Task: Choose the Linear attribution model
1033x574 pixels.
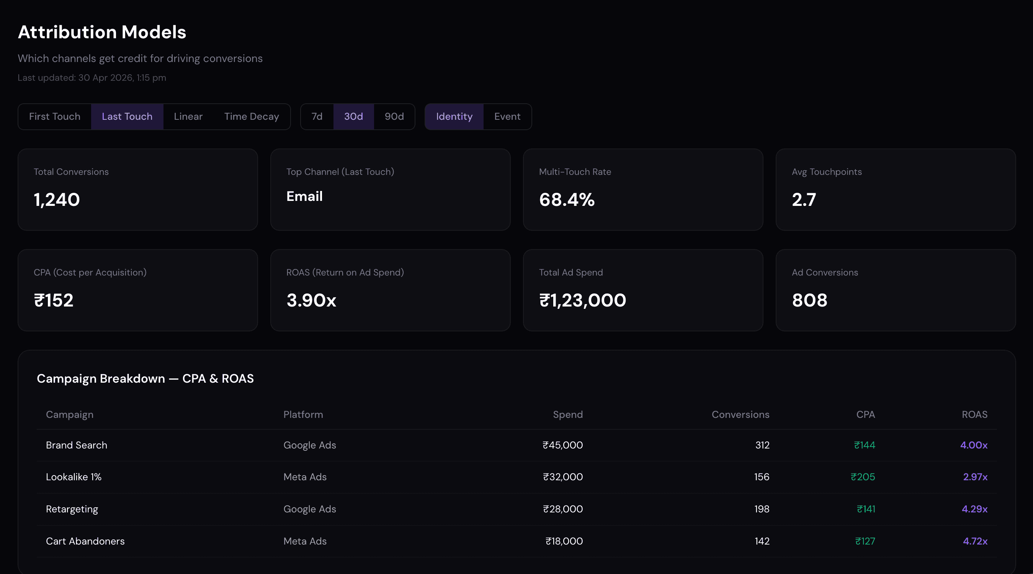Action: coord(188,117)
